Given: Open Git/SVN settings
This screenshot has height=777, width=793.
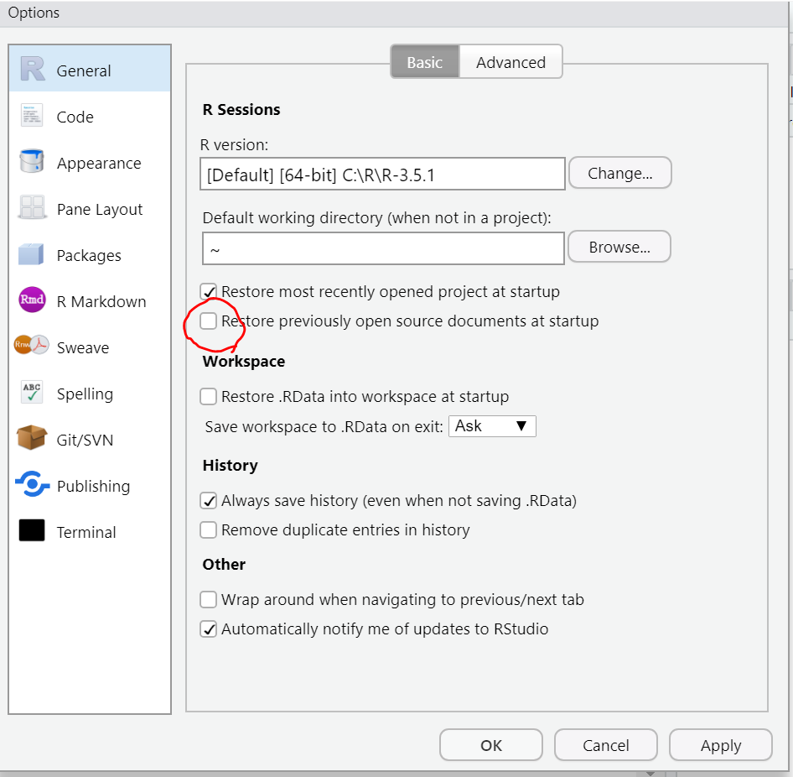Looking at the screenshot, I should coord(90,440).
